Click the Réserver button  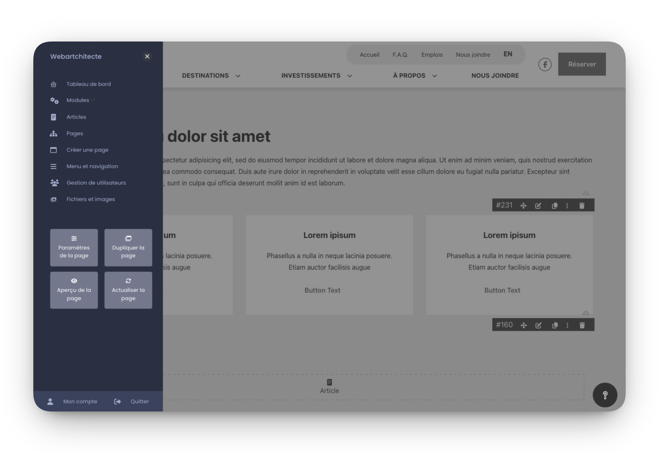point(582,64)
